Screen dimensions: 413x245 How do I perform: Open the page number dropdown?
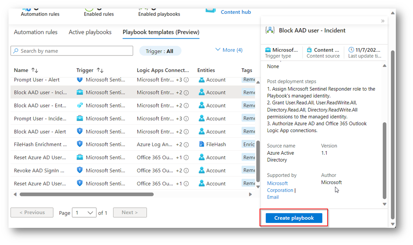point(84,213)
